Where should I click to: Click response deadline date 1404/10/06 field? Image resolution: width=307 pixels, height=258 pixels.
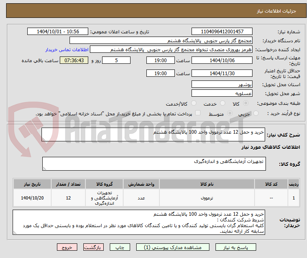tap(222, 60)
